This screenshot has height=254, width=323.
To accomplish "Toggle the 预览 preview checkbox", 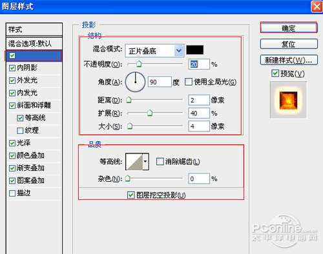I will 275,73.
